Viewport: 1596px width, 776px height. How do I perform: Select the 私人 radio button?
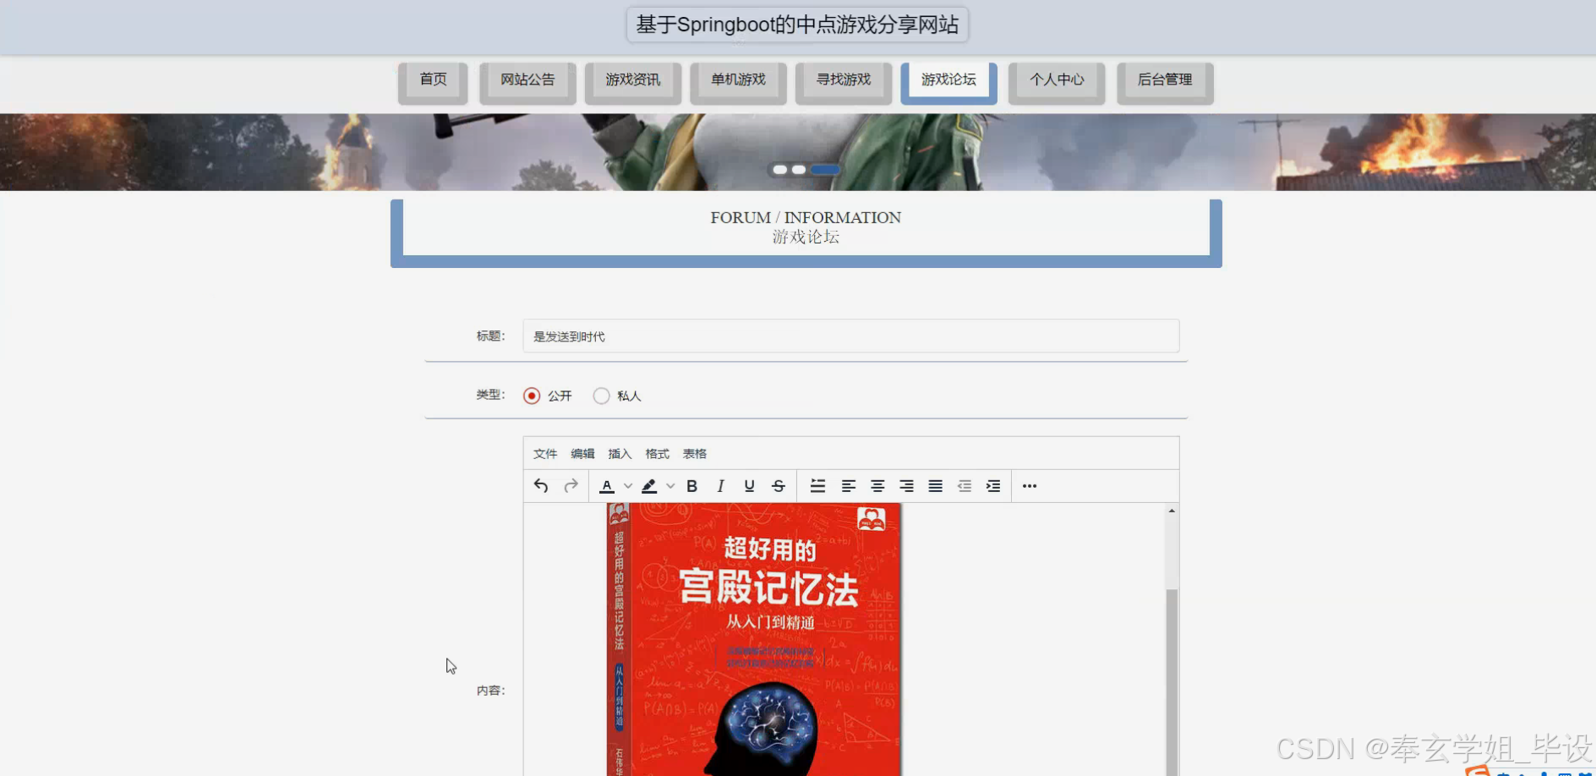601,396
